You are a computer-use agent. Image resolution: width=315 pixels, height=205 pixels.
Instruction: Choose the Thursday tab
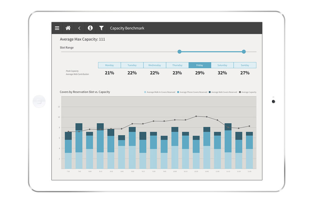[x=177, y=65]
